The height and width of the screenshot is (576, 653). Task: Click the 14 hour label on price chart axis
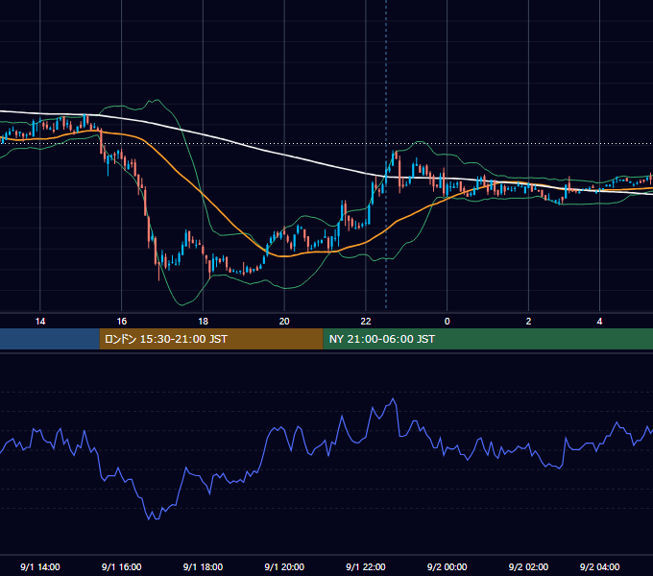(x=40, y=322)
